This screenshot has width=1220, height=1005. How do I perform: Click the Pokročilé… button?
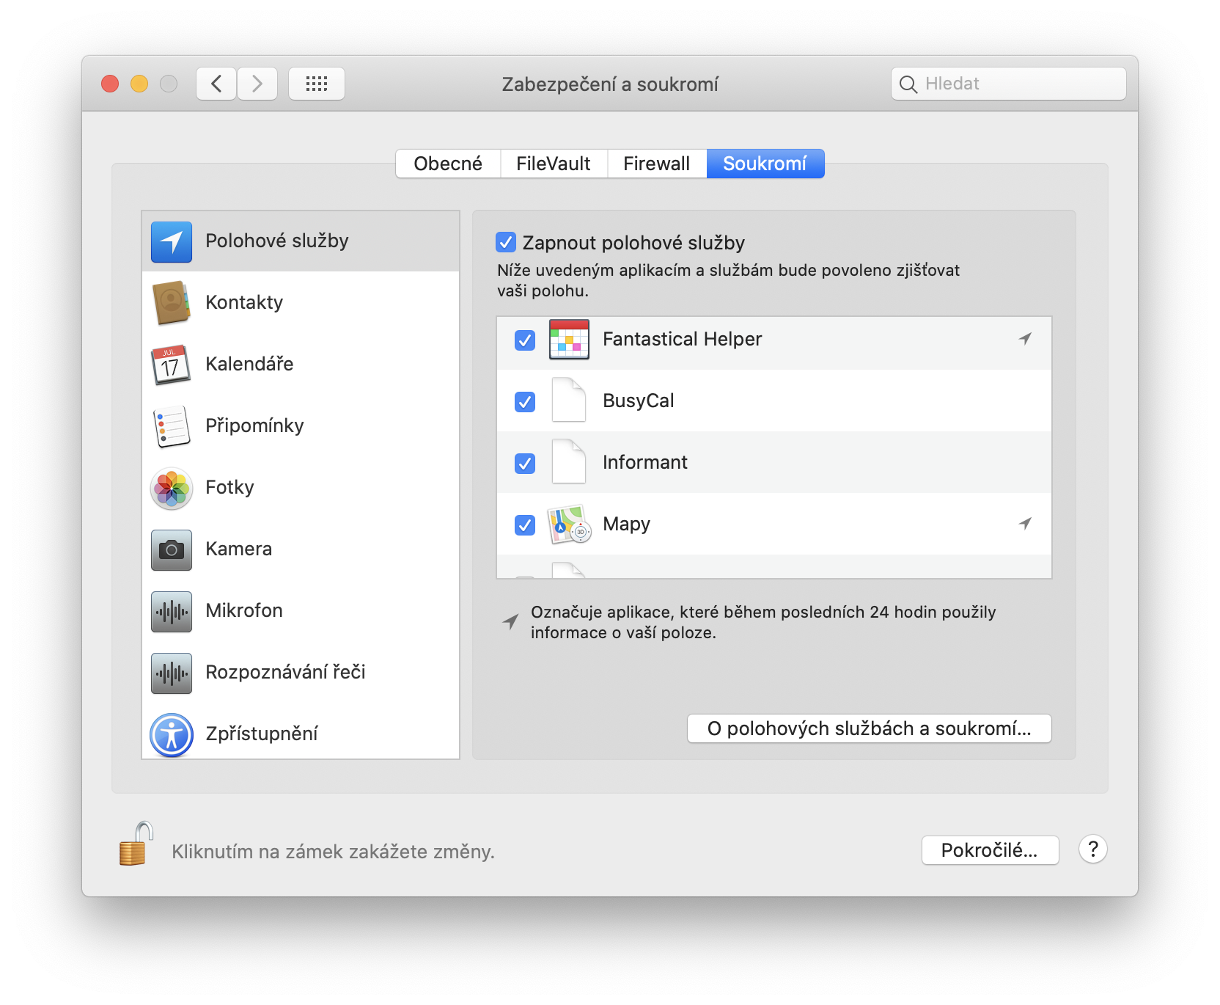pyautogui.click(x=990, y=850)
